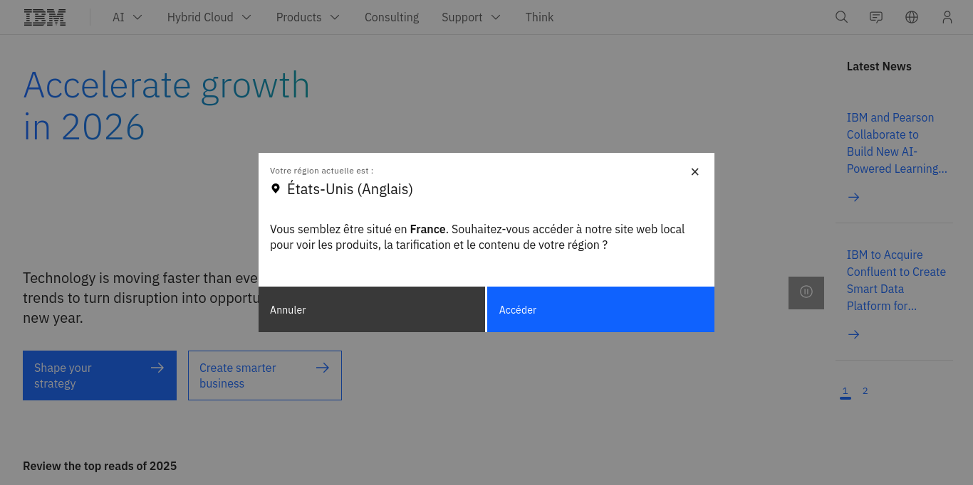Viewport: 973px width, 485px height.
Task: Expand the AI menu dropdown
Action: pyautogui.click(x=128, y=17)
